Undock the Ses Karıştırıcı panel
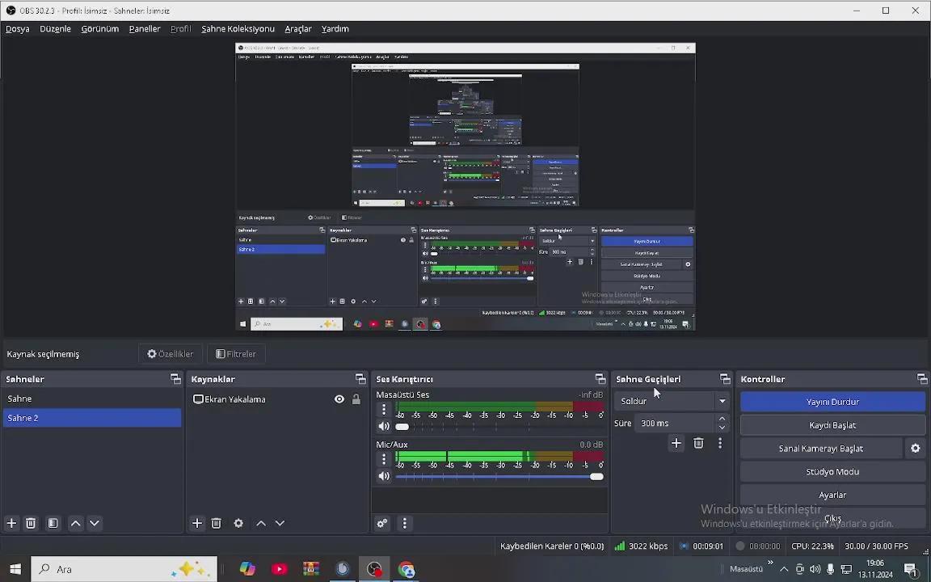This screenshot has width=931, height=582. click(600, 379)
